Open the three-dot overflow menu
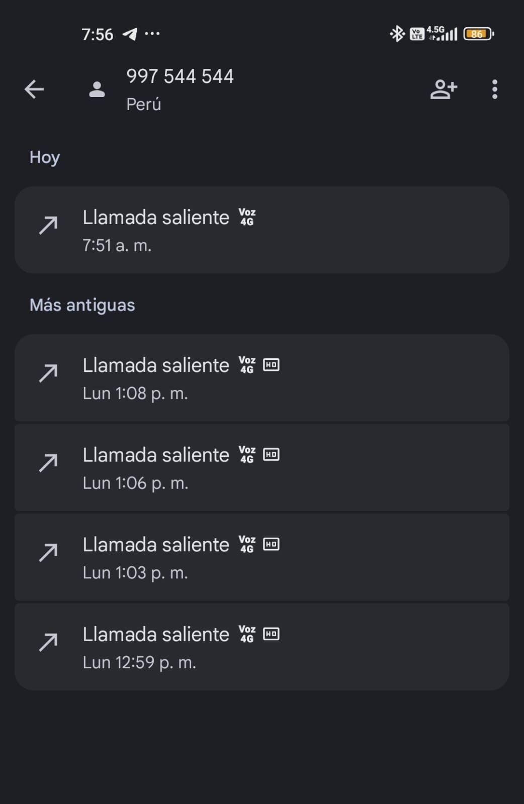Image resolution: width=524 pixels, height=804 pixels. [x=495, y=89]
